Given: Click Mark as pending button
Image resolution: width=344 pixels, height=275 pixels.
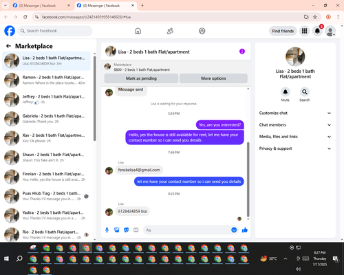Looking at the screenshot, I should (141, 78).
